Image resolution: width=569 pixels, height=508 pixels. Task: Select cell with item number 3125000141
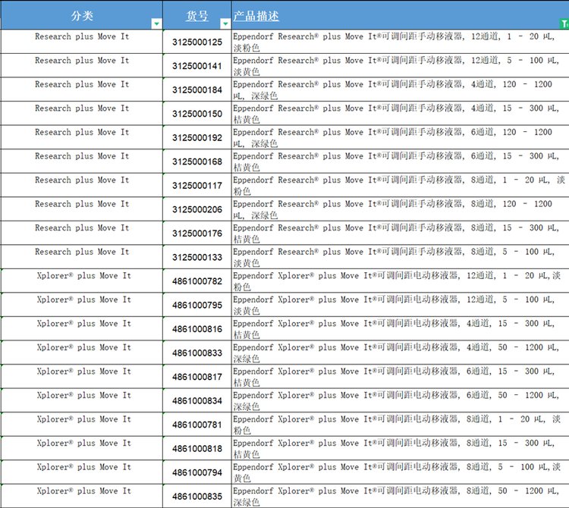pos(197,66)
